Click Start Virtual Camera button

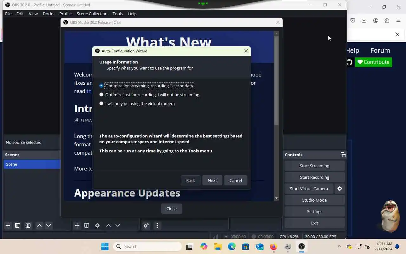click(x=309, y=189)
